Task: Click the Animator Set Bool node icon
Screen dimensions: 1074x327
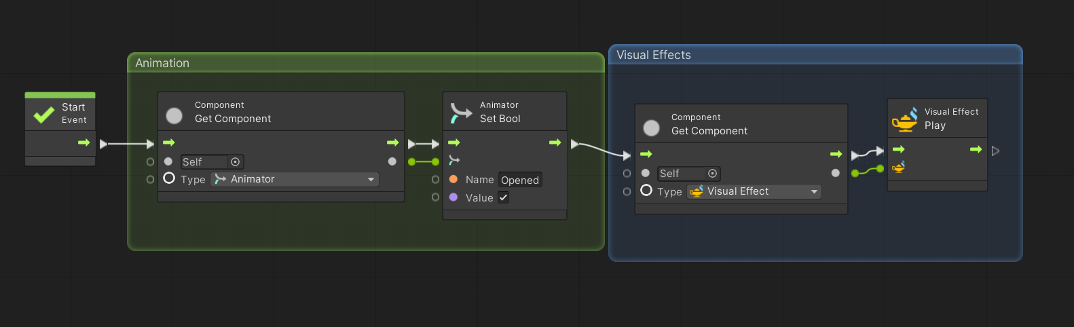Action: coord(461,113)
